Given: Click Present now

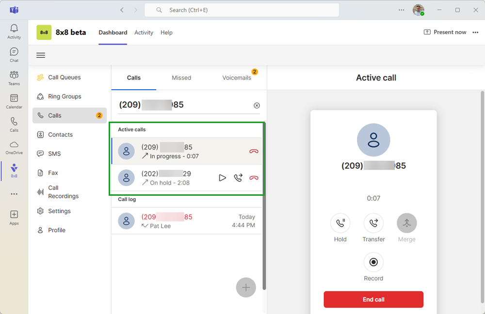Looking at the screenshot, I should 445,32.
